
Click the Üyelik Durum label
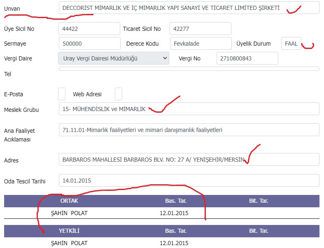[x=254, y=44]
